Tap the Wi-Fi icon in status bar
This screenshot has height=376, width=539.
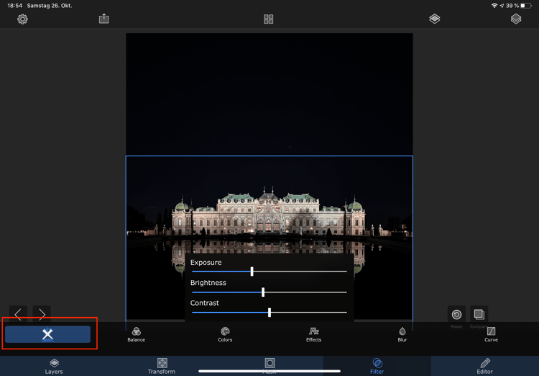(x=494, y=6)
